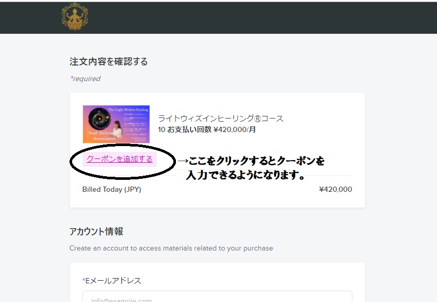
Task: Click the Soul Alchemy Association text on thumbnail
Action: [102, 135]
